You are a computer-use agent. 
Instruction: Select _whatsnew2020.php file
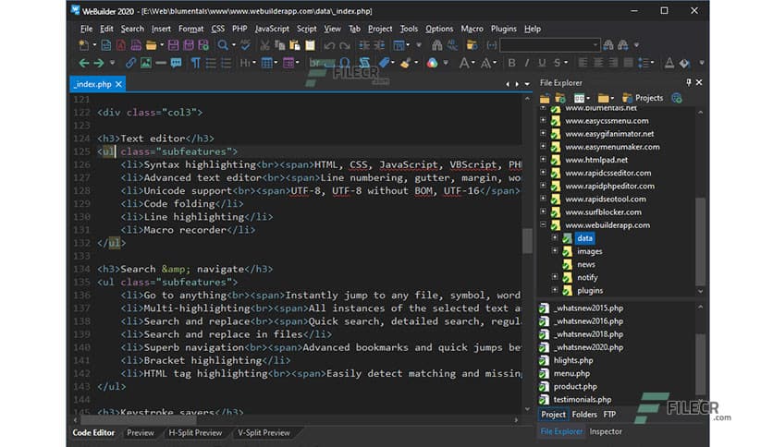coord(589,347)
